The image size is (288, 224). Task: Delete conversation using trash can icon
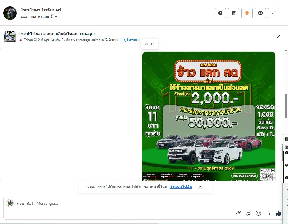tap(233, 13)
